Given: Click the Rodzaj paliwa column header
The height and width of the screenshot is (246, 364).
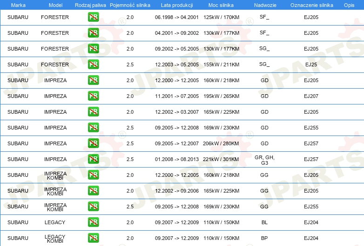Looking at the screenshot, I should point(90,5).
